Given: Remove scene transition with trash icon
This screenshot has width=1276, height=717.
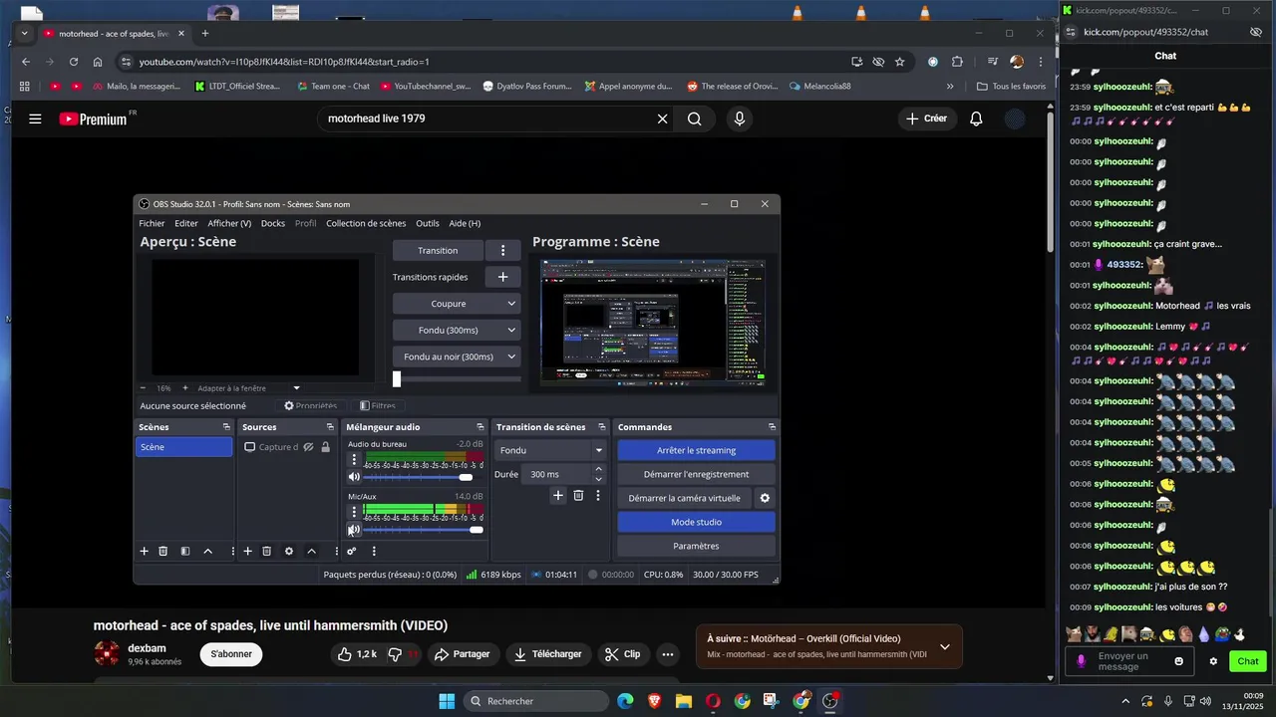Looking at the screenshot, I should 578,495.
